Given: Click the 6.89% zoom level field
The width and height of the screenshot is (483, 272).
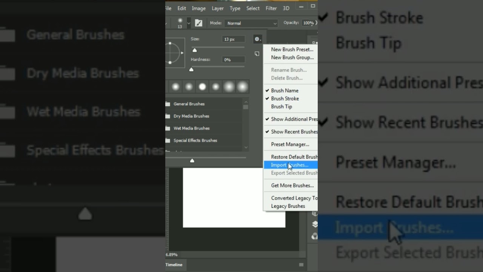Looking at the screenshot, I should click(x=172, y=255).
